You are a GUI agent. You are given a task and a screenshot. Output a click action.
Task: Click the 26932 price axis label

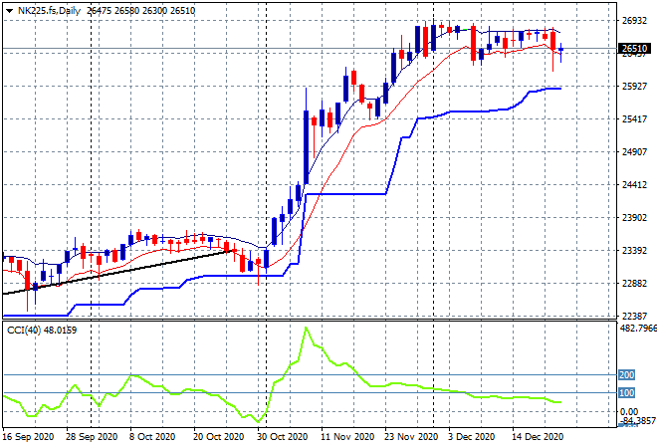point(634,21)
